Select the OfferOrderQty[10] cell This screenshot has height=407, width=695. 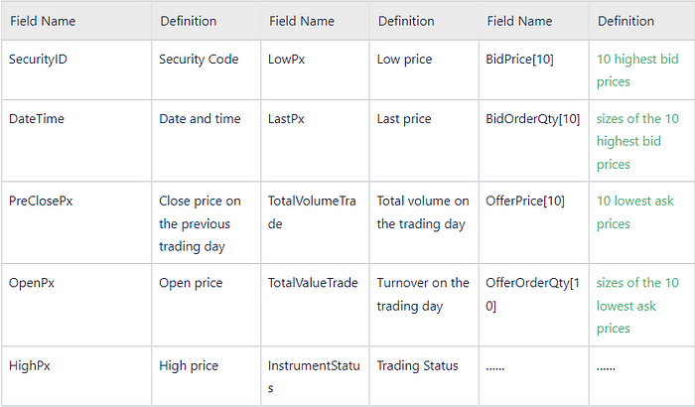pyautogui.click(x=534, y=305)
